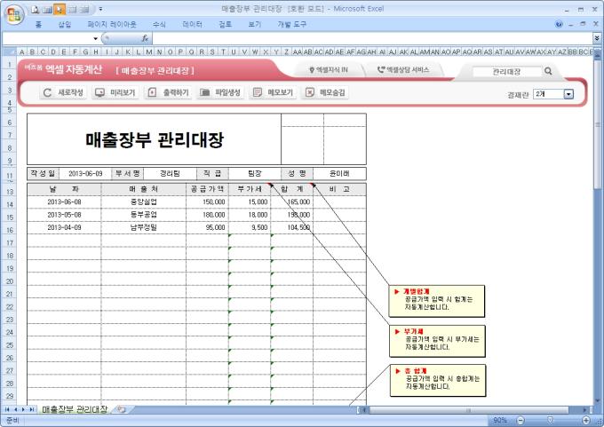Open the 엑셀지식 IN tab link
Viewport: 604px width, 427px height.
tap(329, 70)
